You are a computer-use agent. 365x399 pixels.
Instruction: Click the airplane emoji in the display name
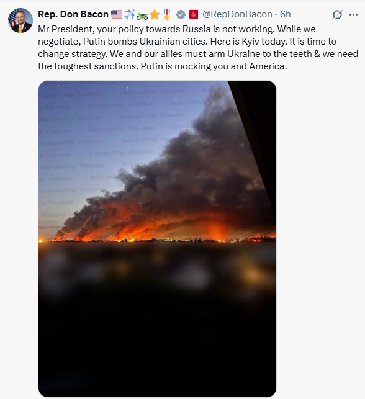129,14
